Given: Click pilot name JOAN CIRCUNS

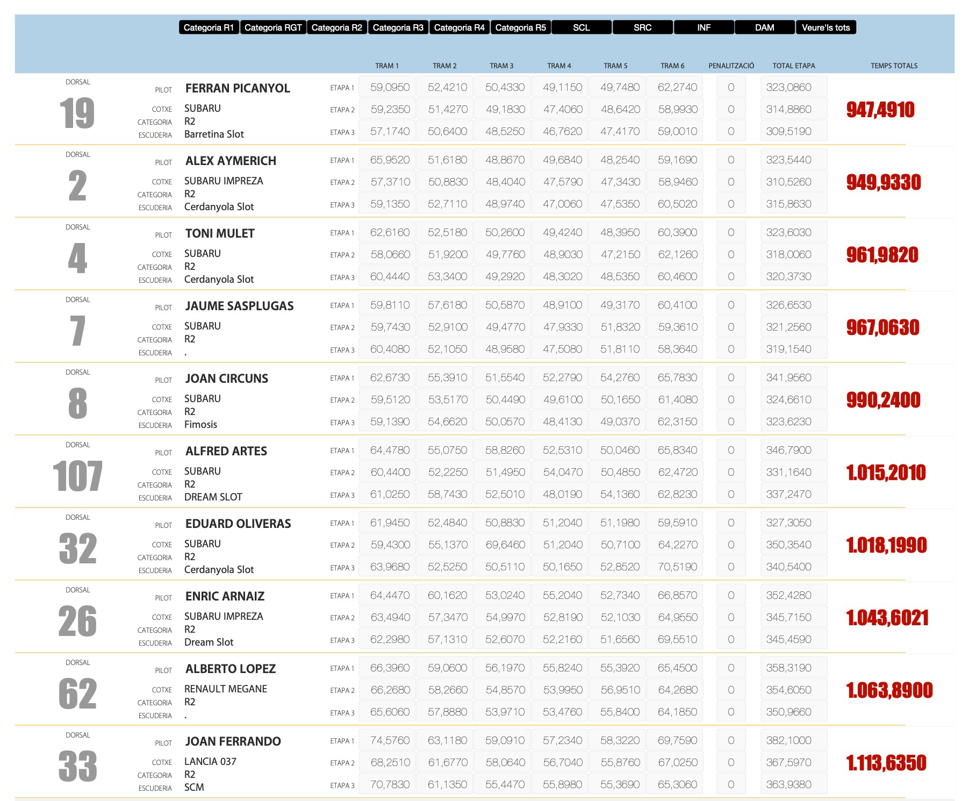Looking at the screenshot, I should click(226, 378).
